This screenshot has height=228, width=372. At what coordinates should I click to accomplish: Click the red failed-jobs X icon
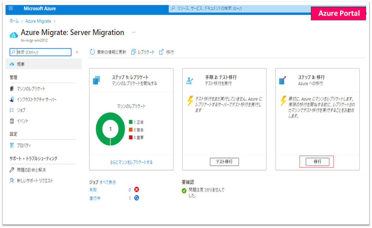137,189
